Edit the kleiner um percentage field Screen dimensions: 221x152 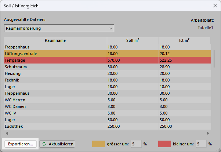[x=201, y=144]
